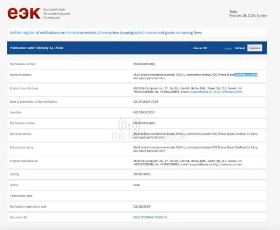
Task: Click the date value 02/14/2024 17:24
Action: pos(146,102)
